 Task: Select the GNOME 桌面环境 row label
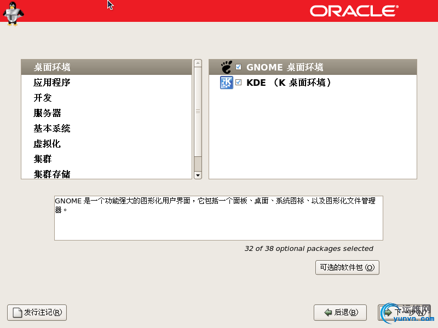click(285, 67)
